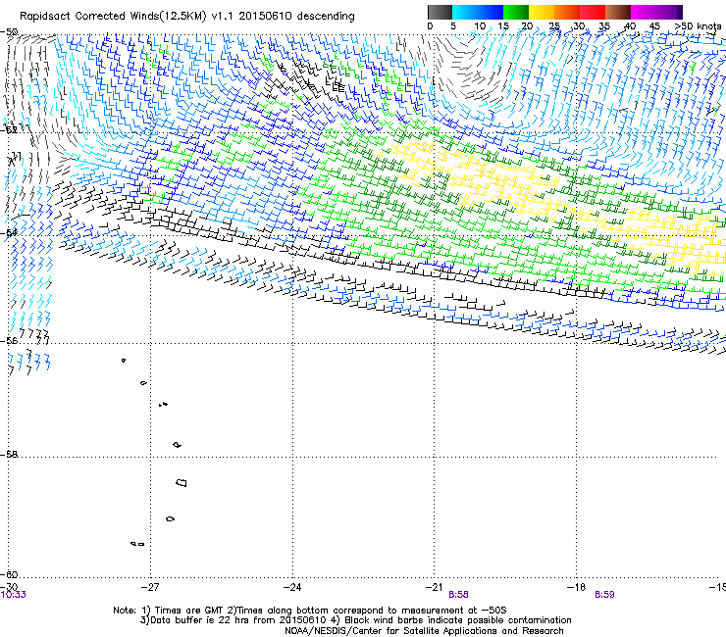Click the legend label "45"

point(654,26)
